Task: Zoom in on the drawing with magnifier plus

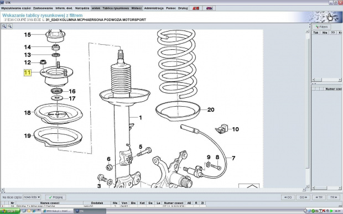Action: tap(4, 26)
